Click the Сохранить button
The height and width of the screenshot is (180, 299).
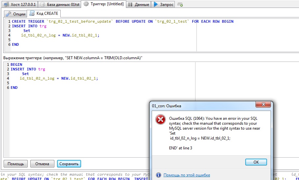tap(69, 164)
